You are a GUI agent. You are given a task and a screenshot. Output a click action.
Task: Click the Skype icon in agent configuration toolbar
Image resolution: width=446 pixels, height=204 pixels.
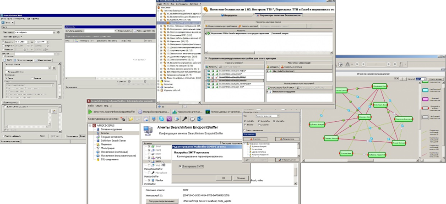[161, 119]
